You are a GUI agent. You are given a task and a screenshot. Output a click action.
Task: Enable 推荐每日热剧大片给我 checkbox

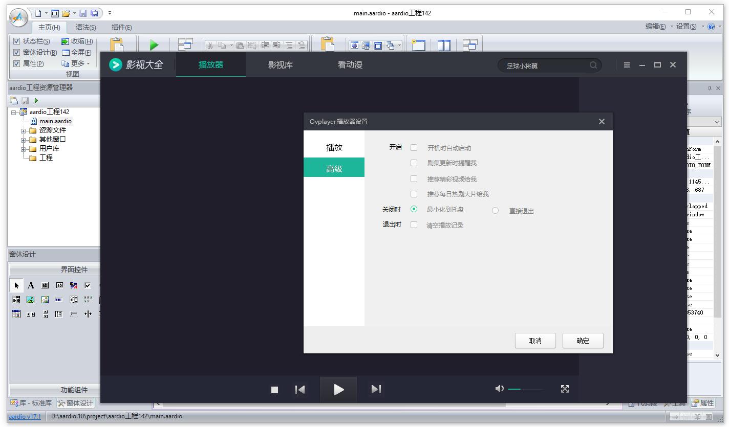[x=414, y=194]
